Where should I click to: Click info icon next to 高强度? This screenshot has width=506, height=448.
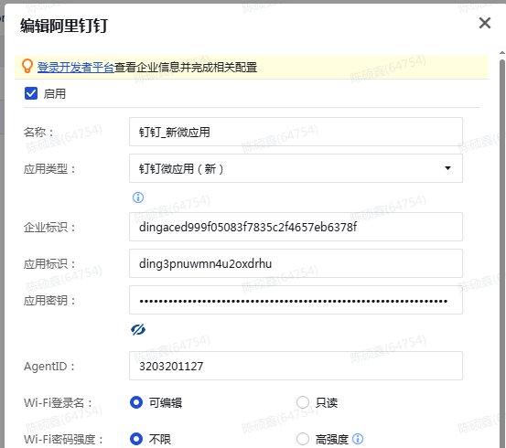358,439
